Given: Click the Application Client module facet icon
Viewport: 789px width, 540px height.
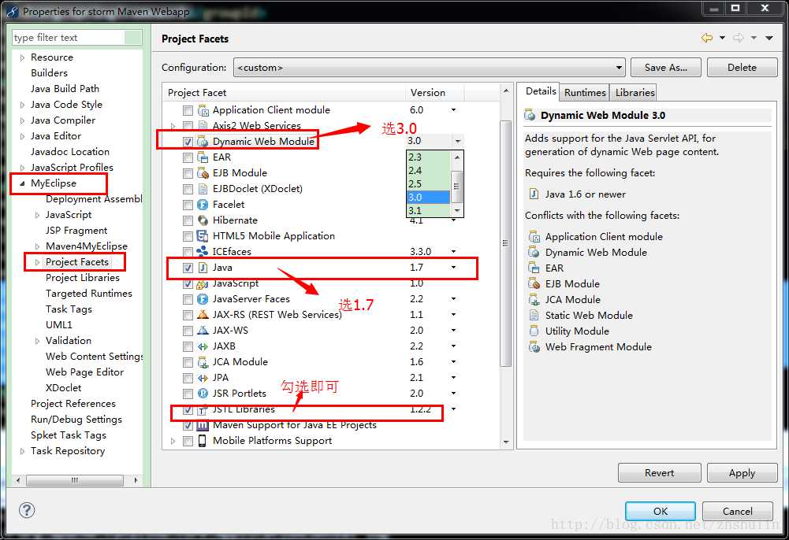Looking at the screenshot, I should click(203, 110).
